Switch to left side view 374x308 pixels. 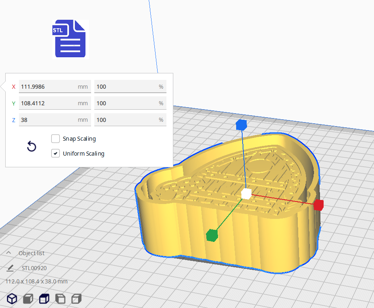[x=60, y=299]
